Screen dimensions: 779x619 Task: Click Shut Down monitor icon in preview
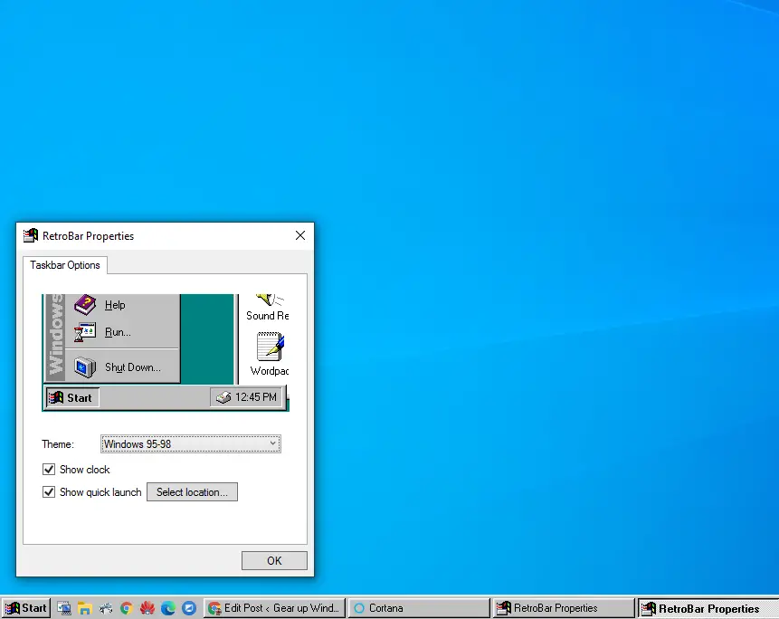[x=85, y=367]
